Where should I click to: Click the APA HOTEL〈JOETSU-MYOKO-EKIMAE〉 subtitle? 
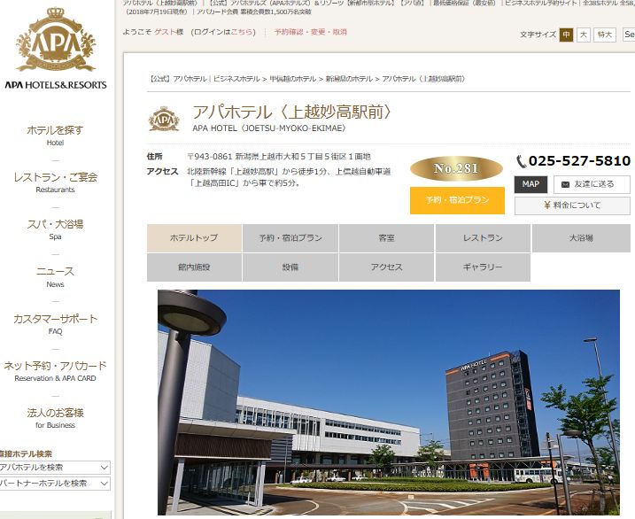[x=269, y=128]
